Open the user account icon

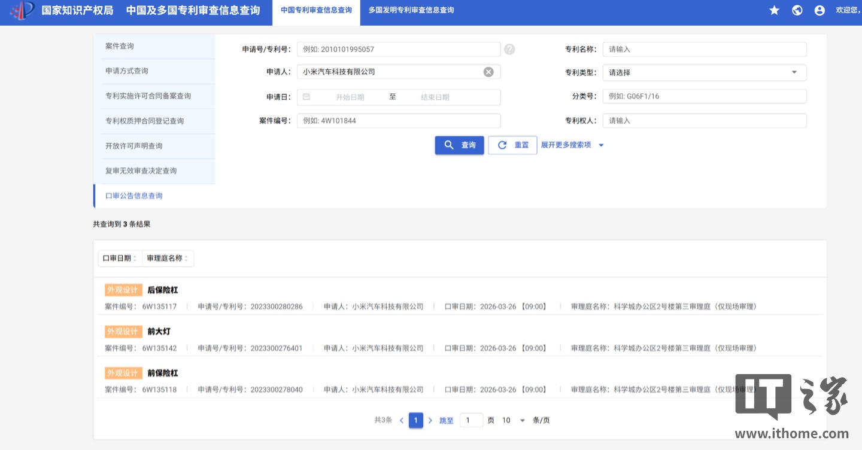point(819,10)
